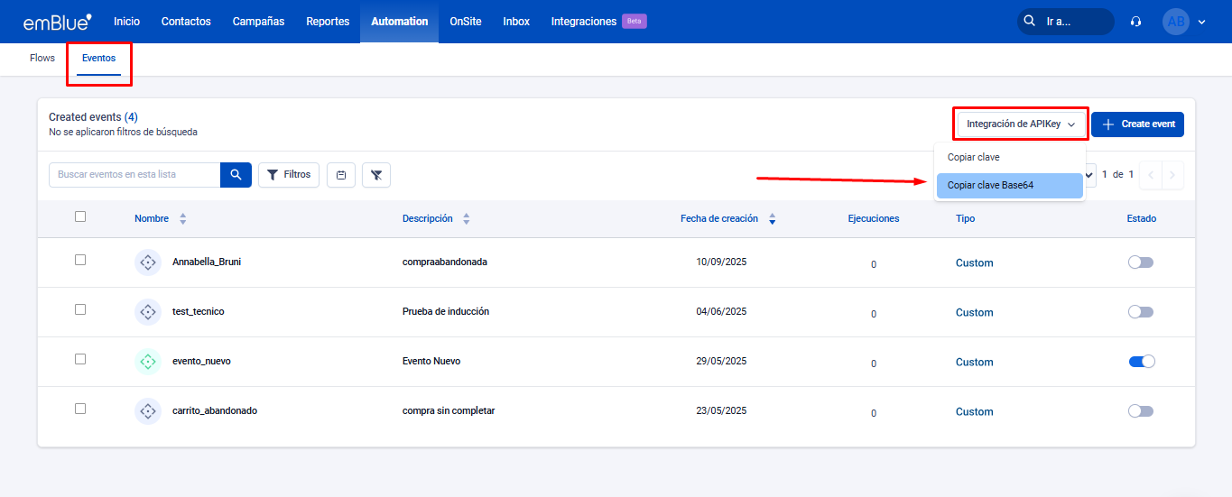Click the test_tecnico event icon
This screenshot has width=1232, height=497.
[x=147, y=312]
